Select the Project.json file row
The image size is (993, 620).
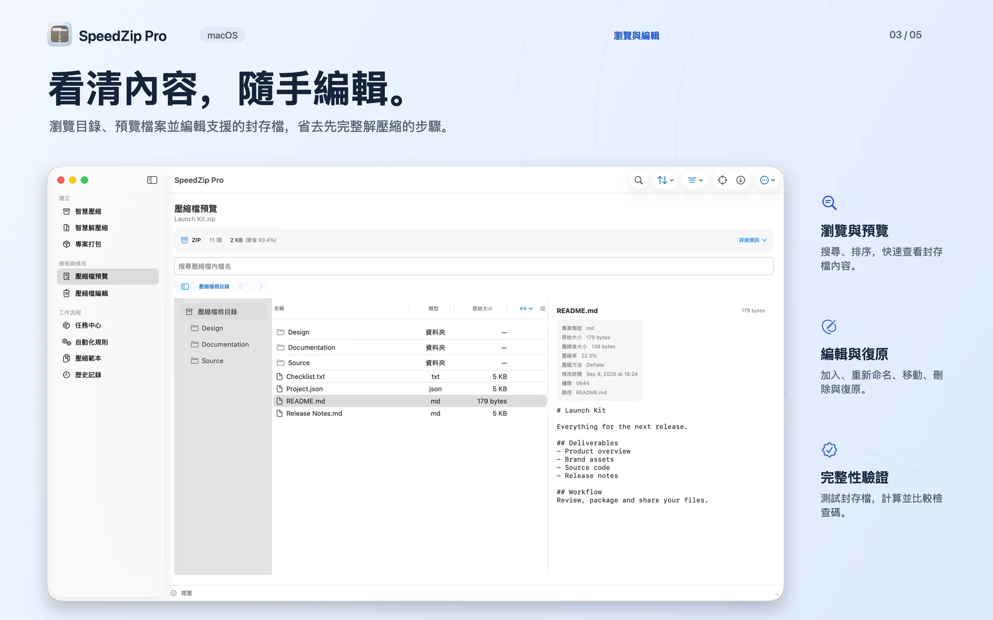click(x=410, y=389)
